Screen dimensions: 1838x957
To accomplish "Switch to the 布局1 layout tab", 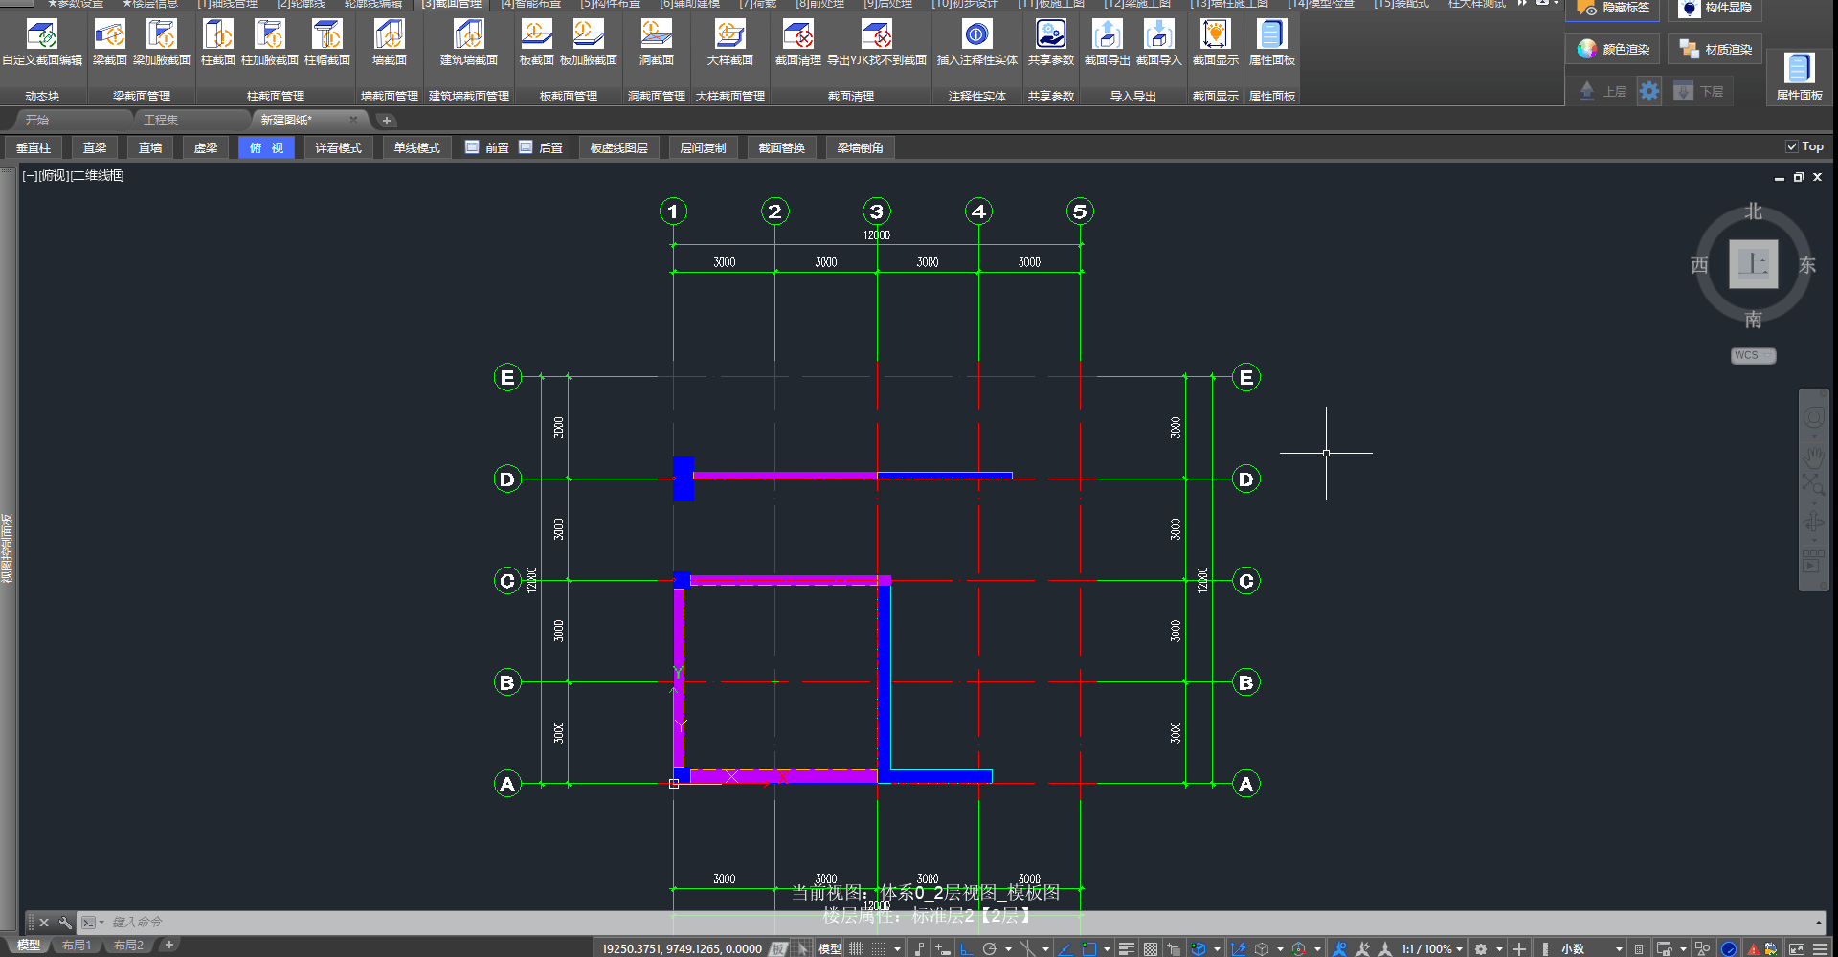I will [77, 946].
